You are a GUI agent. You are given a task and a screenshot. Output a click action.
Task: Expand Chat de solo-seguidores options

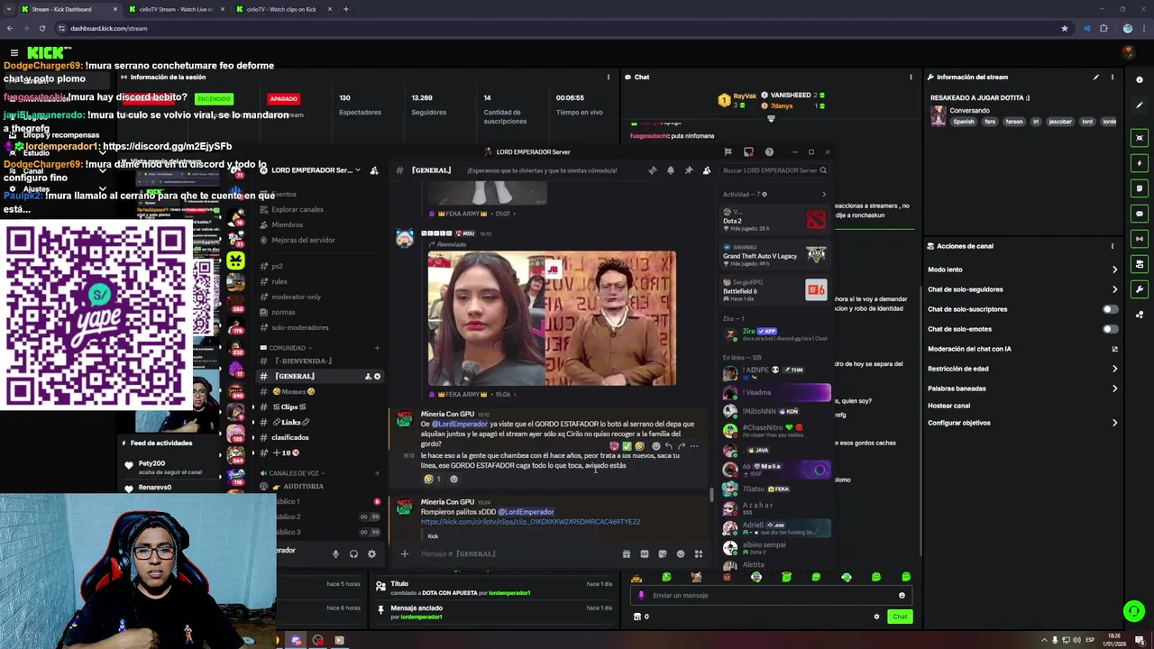tap(1114, 289)
